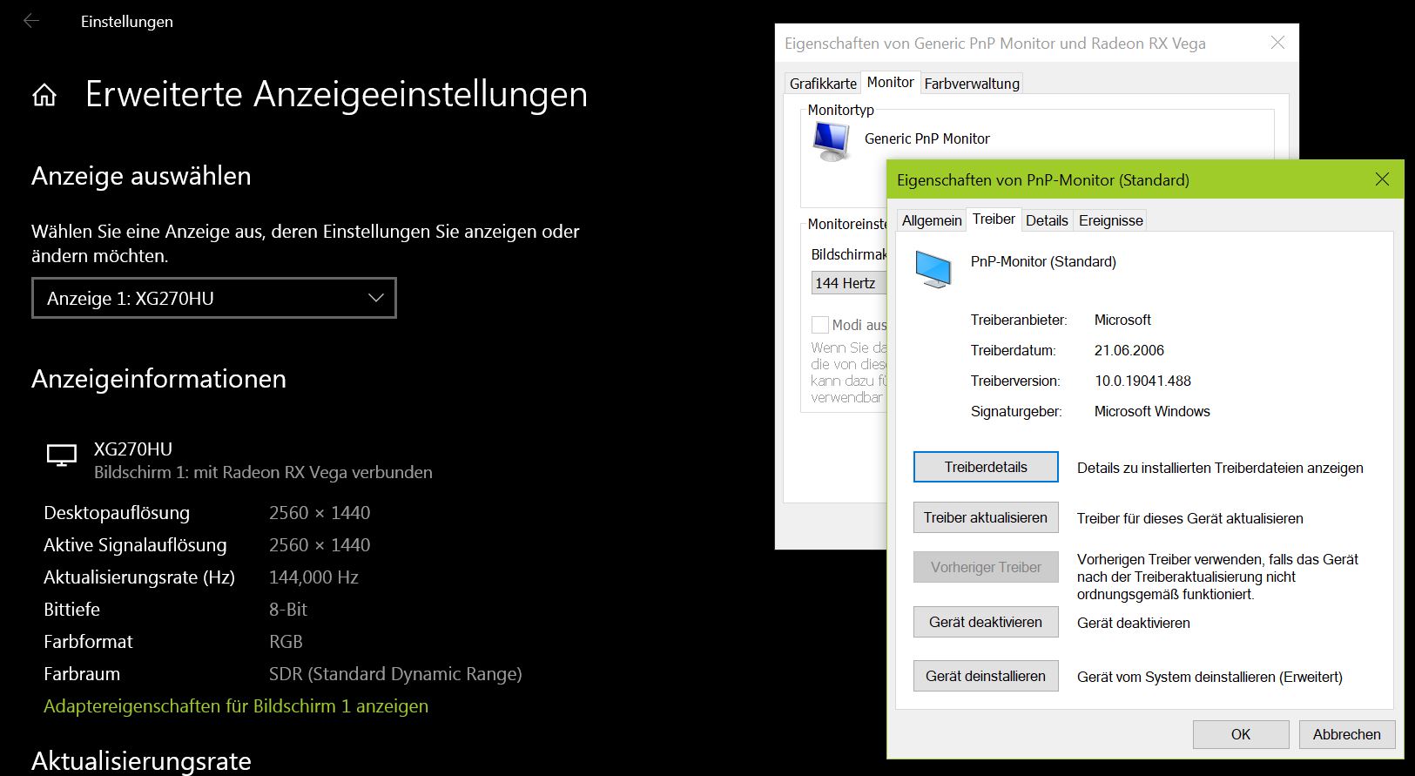Go back using the Einstellungen arrow

click(x=31, y=21)
